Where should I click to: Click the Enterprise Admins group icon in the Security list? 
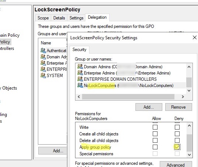pyautogui.click(x=80, y=73)
